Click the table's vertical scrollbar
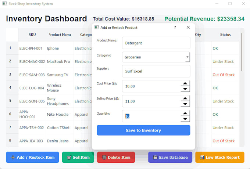The image size is (250, 169). click(242, 52)
